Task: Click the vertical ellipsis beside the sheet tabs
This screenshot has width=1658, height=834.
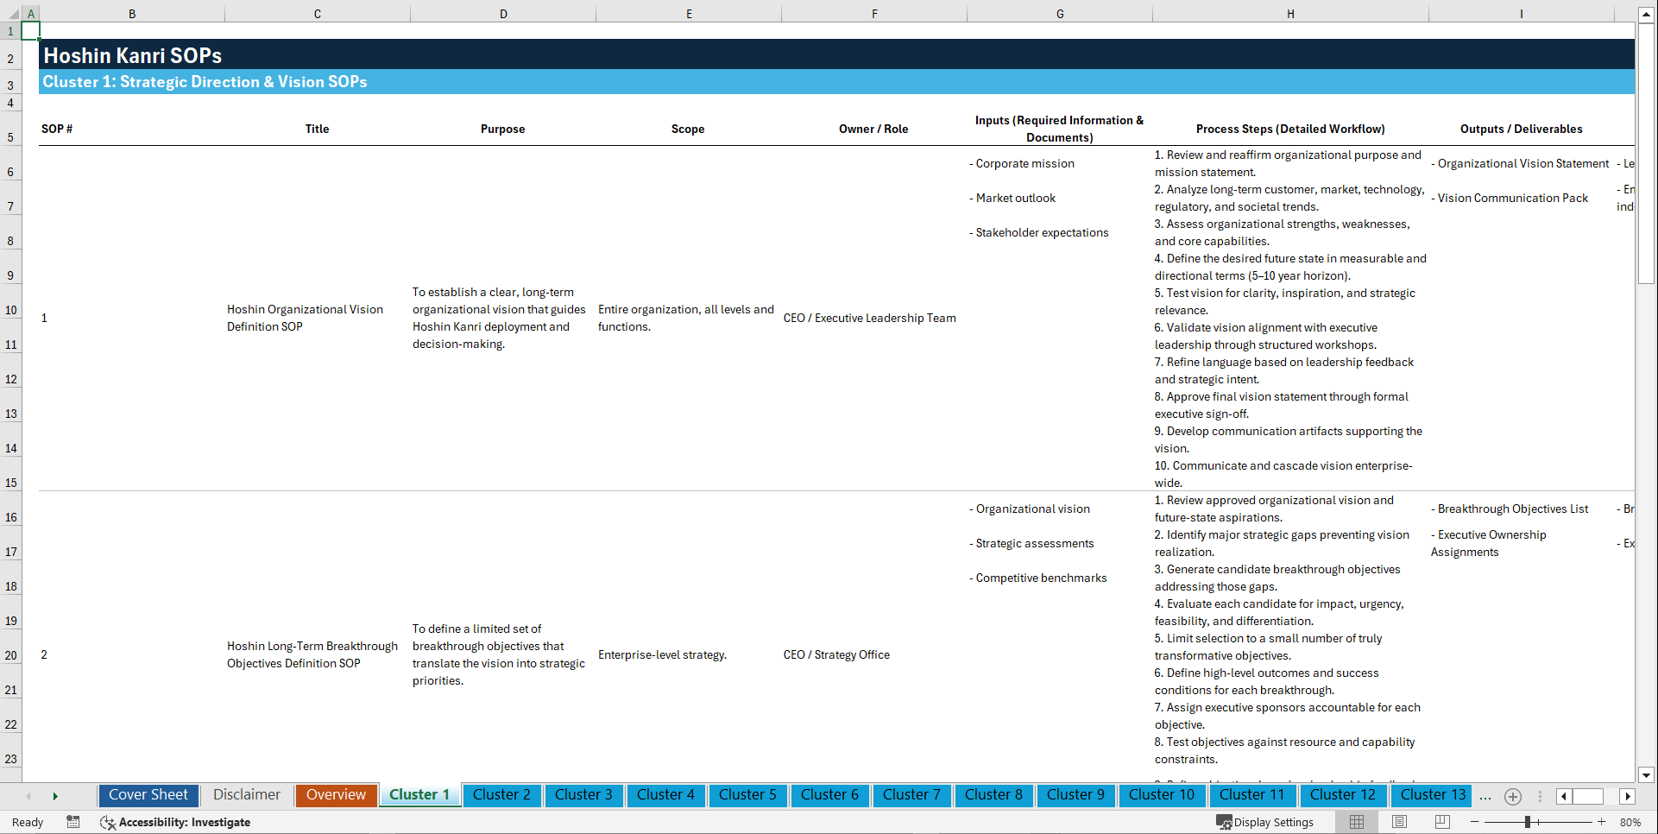Action: click(1541, 796)
